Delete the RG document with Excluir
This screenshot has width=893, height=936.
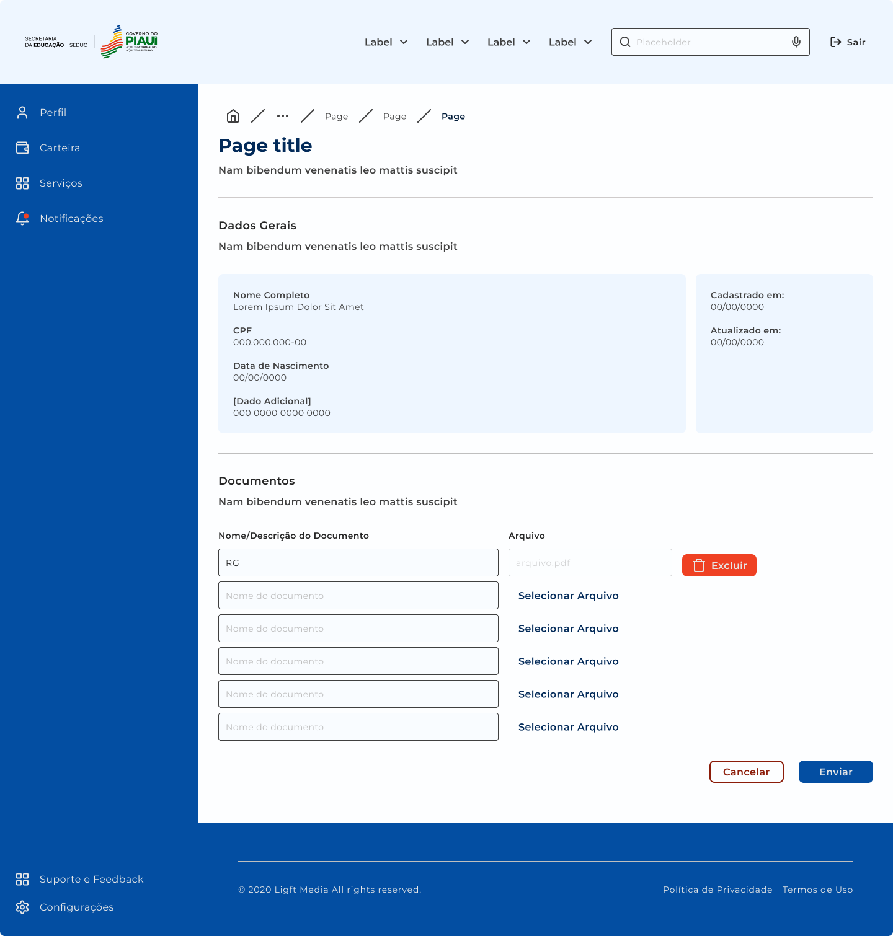(x=719, y=565)
